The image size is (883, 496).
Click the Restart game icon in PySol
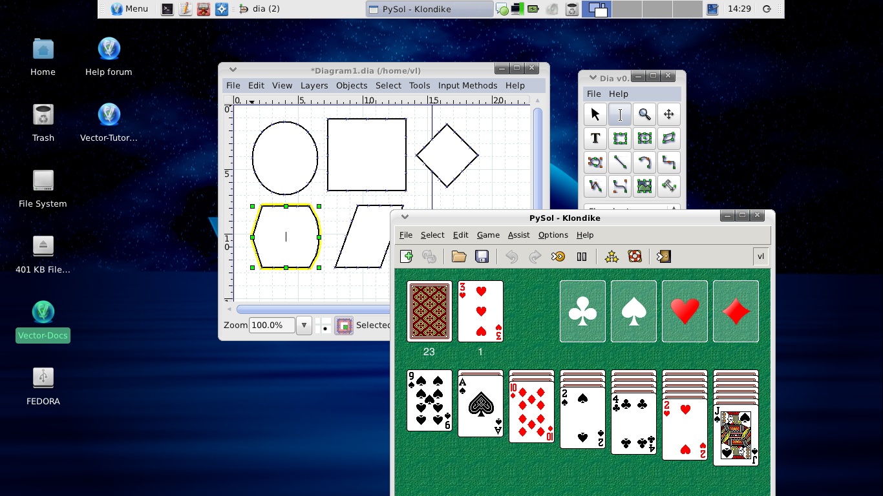click(x=429, y=256)
